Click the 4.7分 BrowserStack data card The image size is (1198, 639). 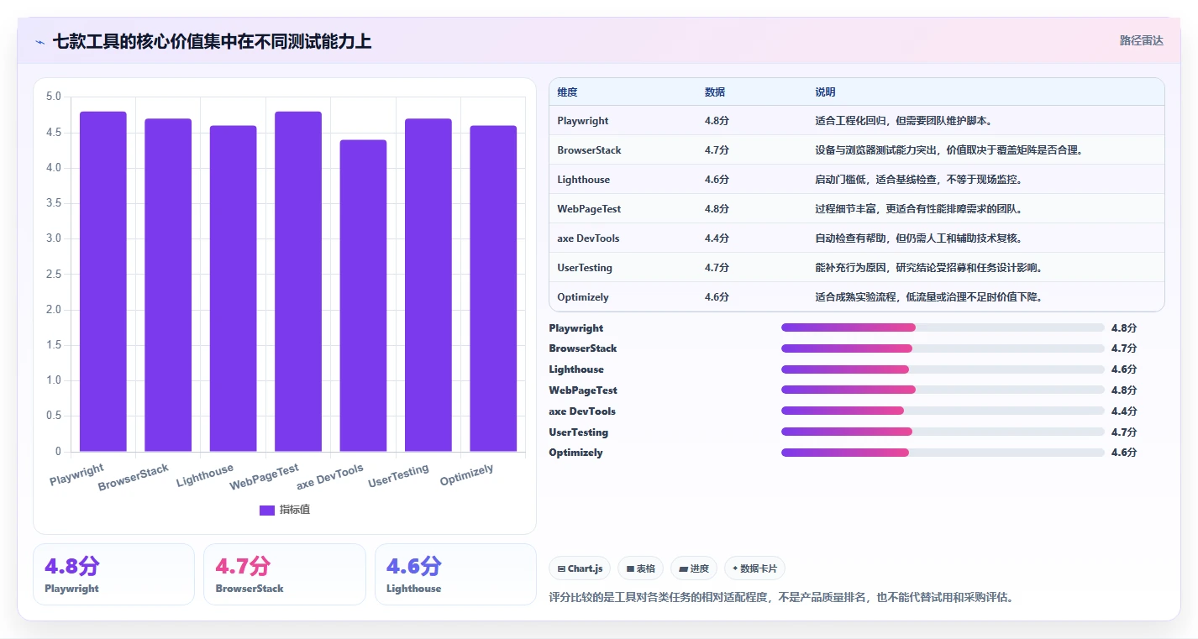pyautogui.click(x=285, y=574)
